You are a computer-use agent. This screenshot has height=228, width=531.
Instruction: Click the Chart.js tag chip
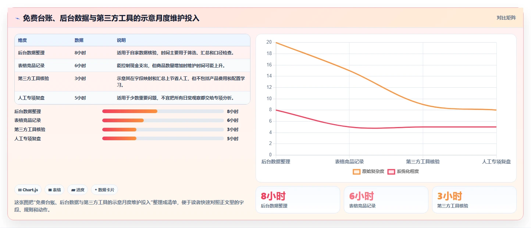[28, 190]
